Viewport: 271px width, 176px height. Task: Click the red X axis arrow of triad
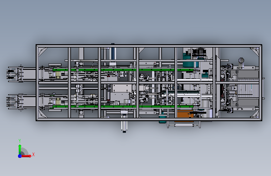[x=26, y=156]
